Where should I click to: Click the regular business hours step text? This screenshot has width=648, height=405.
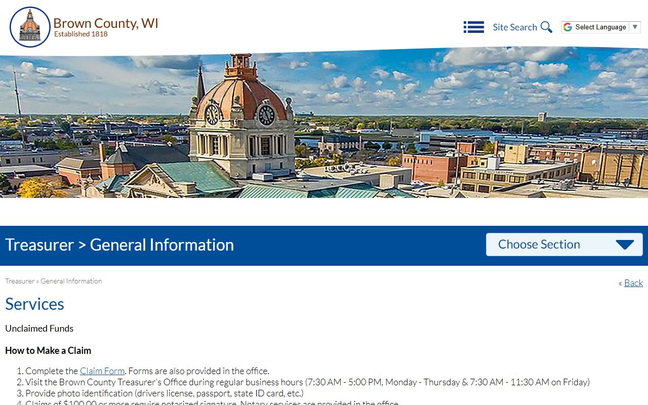point(308,382)
